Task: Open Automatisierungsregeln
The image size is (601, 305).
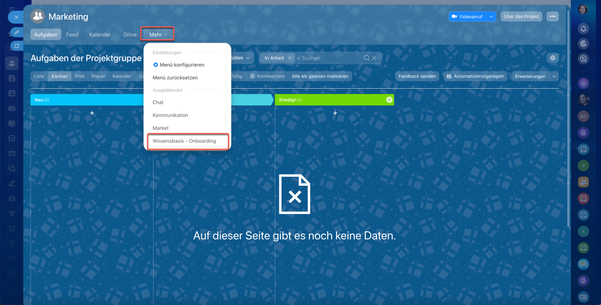Action: coord(475,76)
